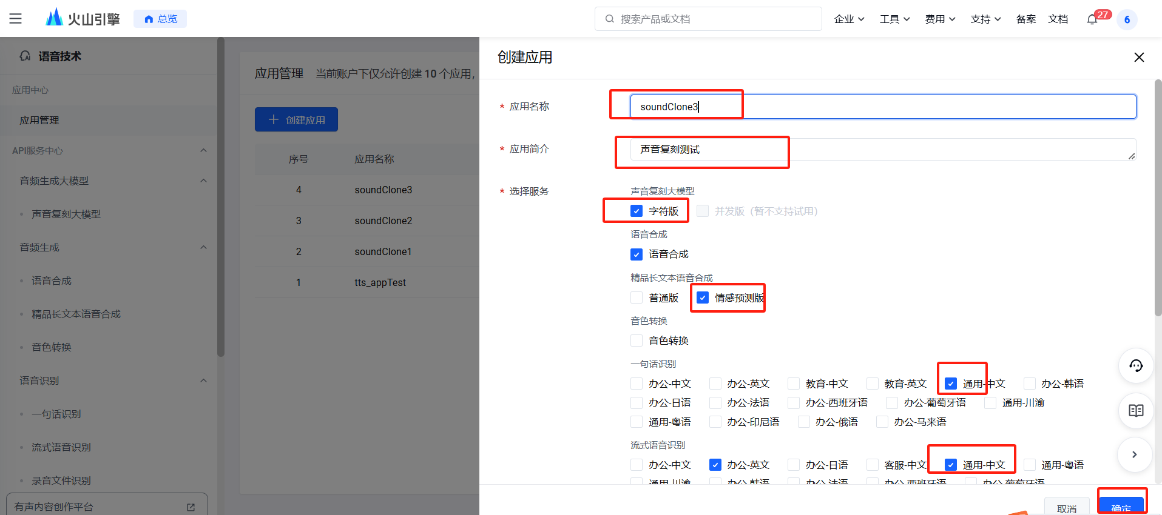Check the 普通版 checkbox
The image size is (1162, 515).
(x=637, y=297)
